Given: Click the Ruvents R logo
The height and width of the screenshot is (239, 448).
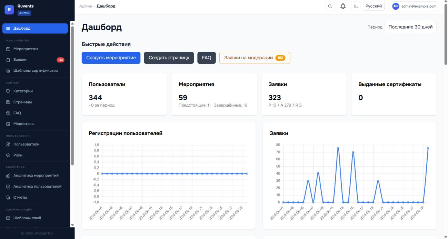Looking at the screenshot, I should 9,10.
